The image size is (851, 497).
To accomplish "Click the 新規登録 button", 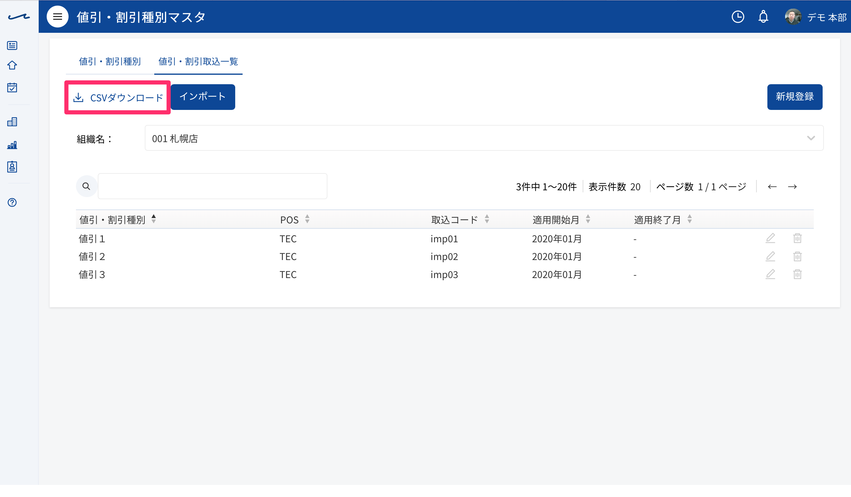I will tap(795, 97).
